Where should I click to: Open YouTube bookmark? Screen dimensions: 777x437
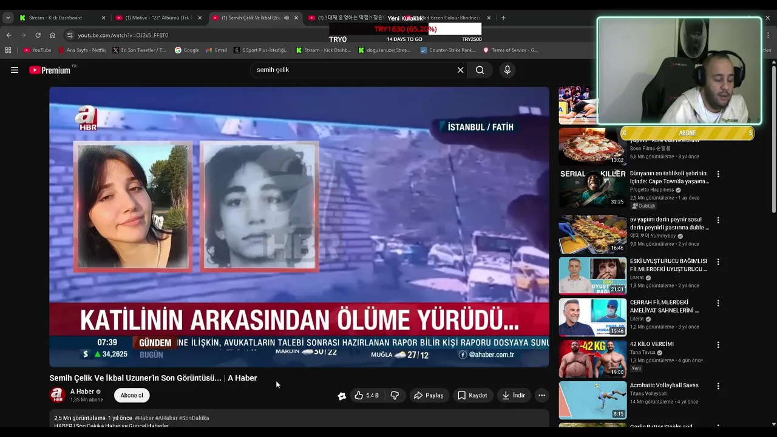[38, 50]
